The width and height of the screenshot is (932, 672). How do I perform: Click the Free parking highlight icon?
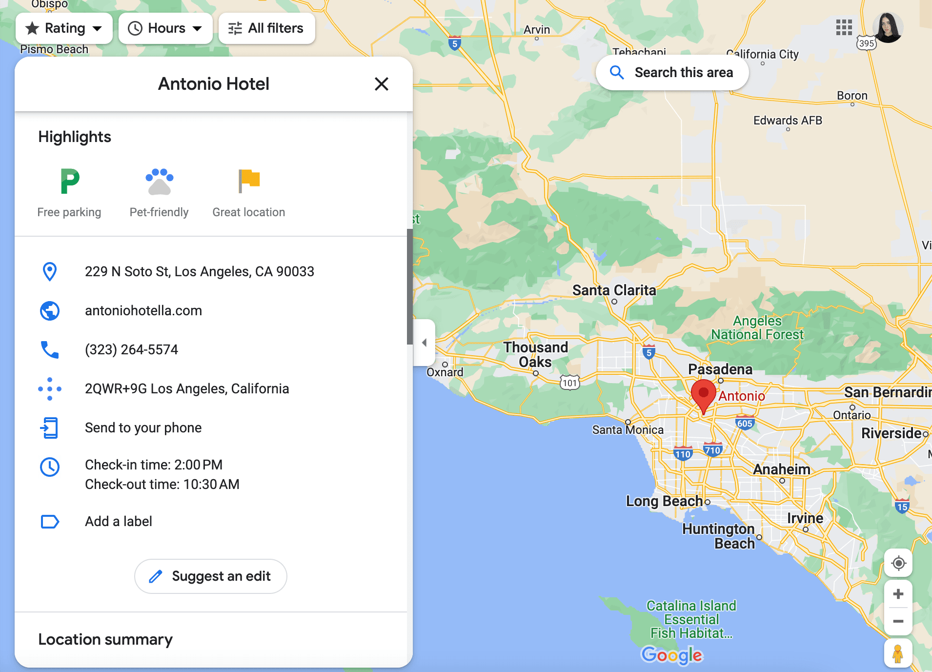70,181
